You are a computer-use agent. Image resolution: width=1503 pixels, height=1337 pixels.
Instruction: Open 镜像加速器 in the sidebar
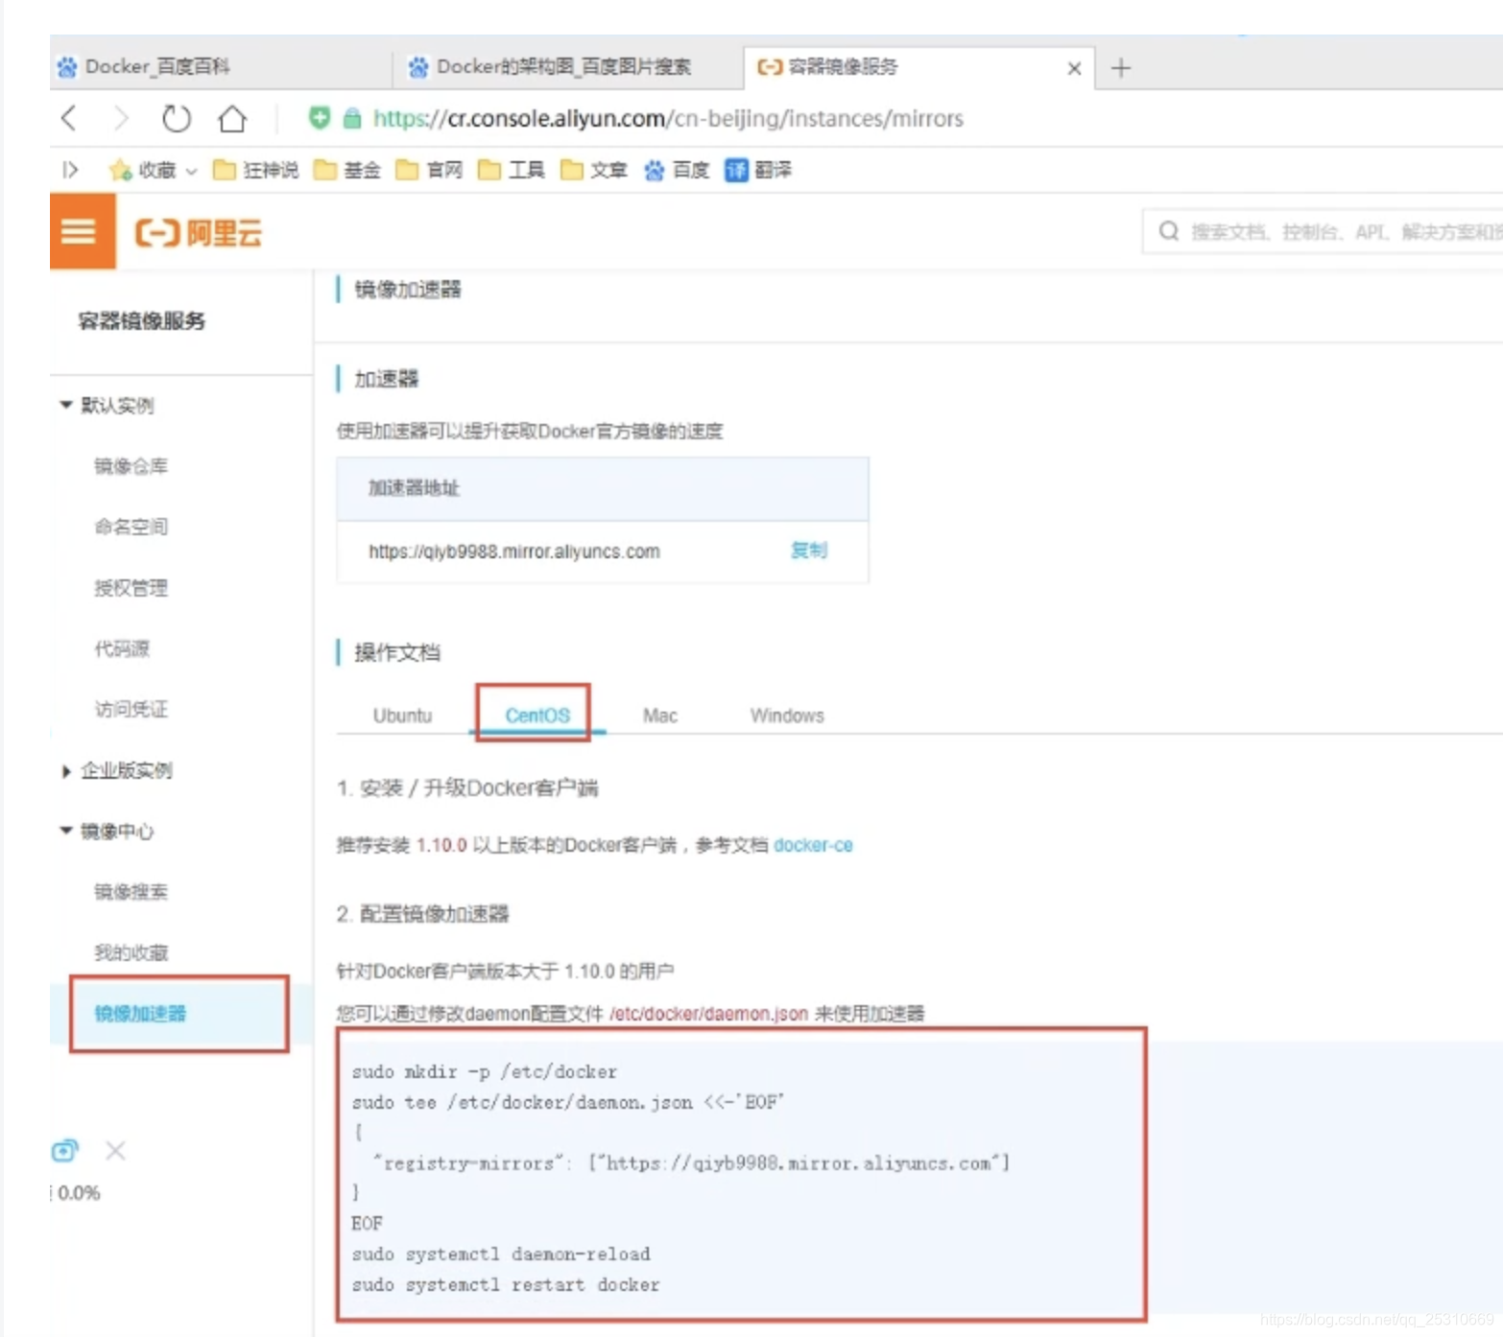coord(140,1014)
